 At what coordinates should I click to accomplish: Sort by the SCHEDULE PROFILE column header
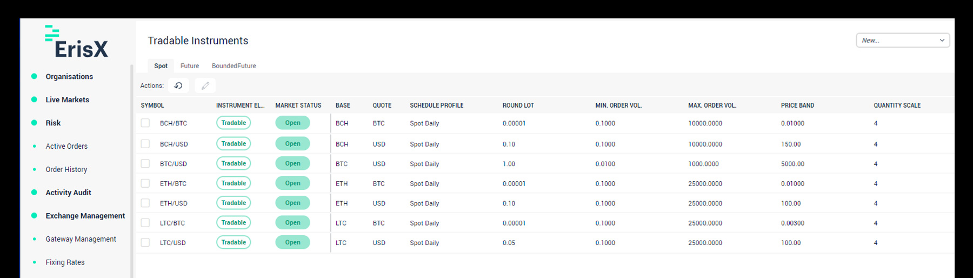tap(437, 105)
